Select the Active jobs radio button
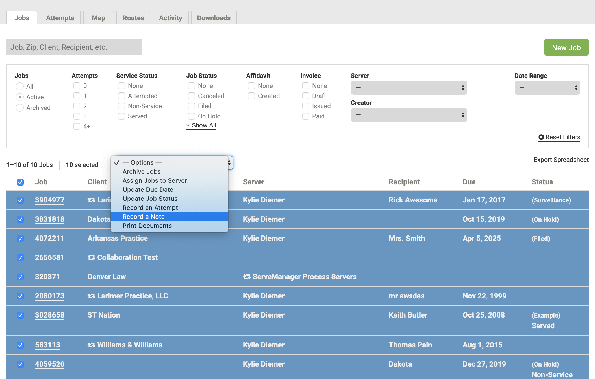 click(19, 97)
